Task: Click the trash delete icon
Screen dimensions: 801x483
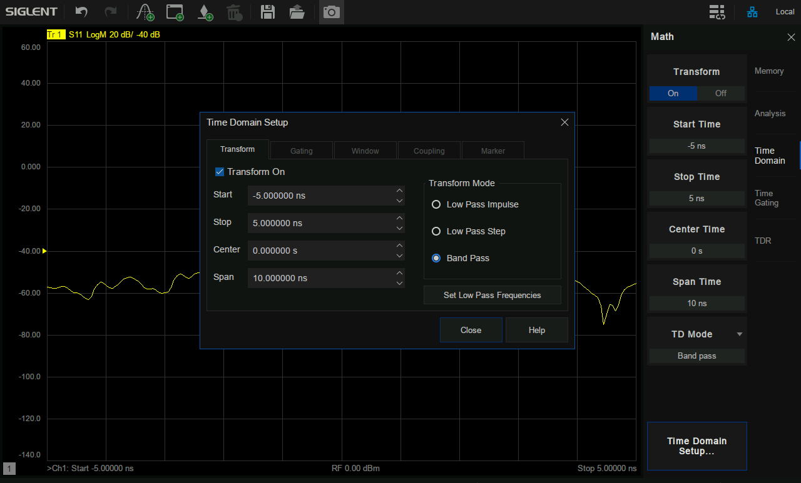Action: click(233, 12)
